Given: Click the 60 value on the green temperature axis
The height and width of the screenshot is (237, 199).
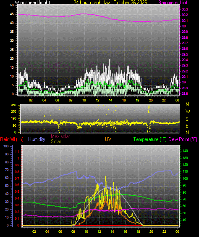Looking at the screenshot, I should tap(184, 206).
